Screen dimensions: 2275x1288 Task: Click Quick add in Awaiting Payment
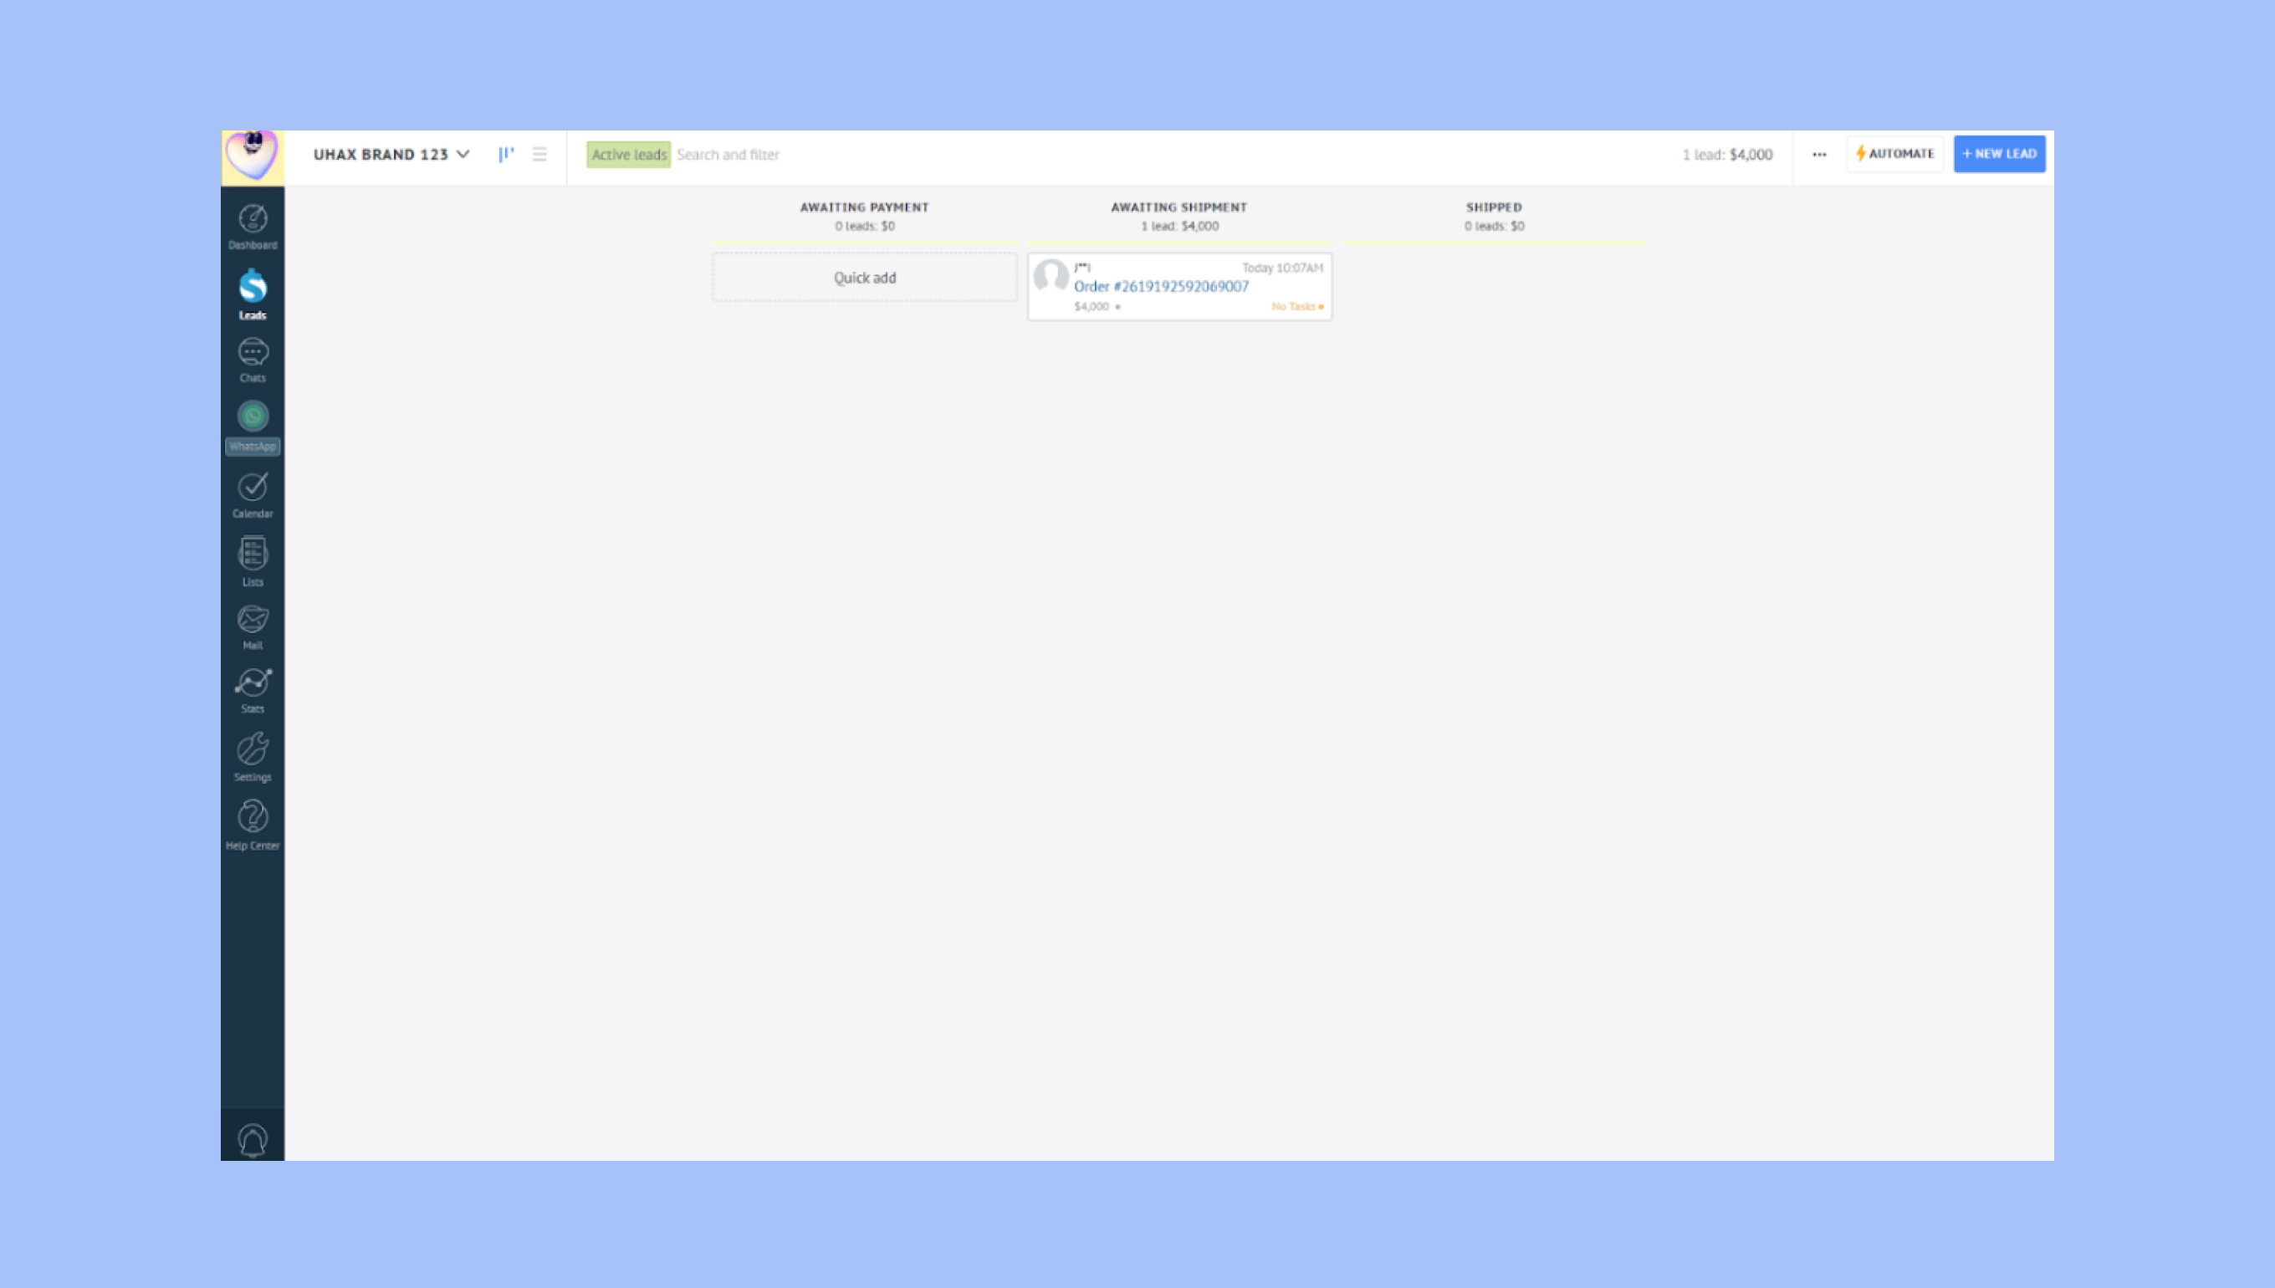coord(864,278)
